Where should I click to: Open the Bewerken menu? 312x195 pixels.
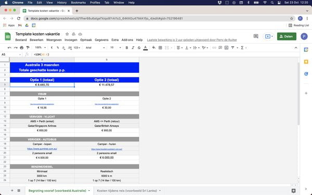36,40
